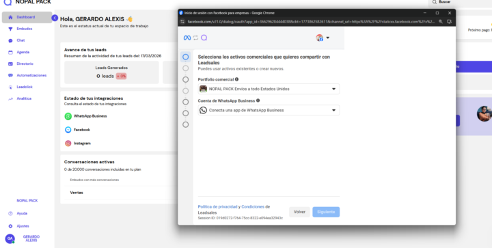Open Leadclick in the sidebar

(25, 87)
